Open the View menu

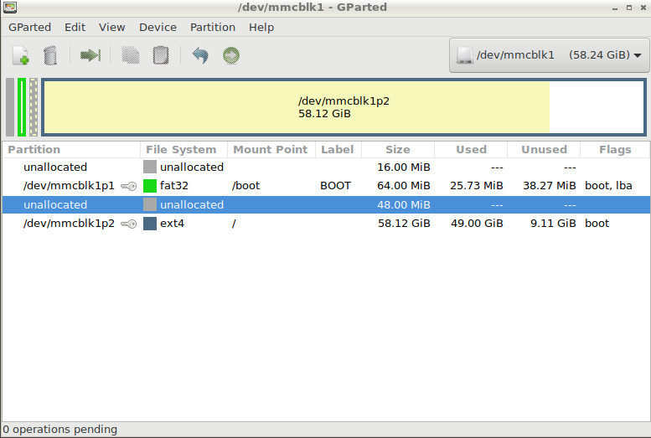point(111,27)
